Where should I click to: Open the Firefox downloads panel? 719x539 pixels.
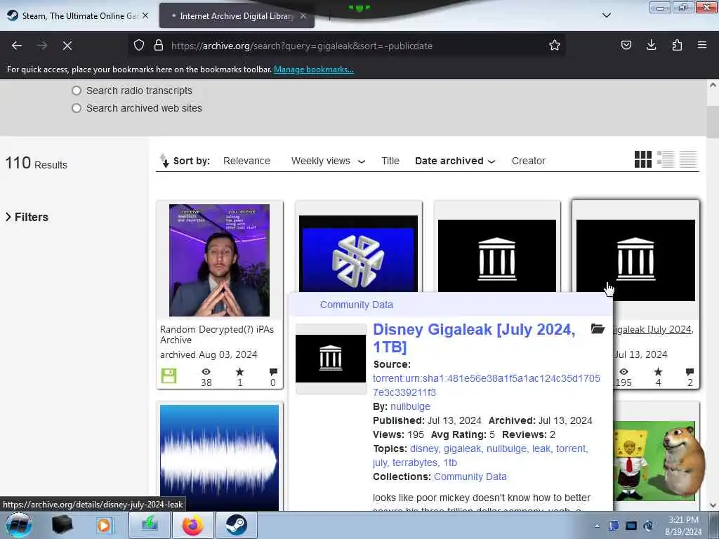[651, 46]
